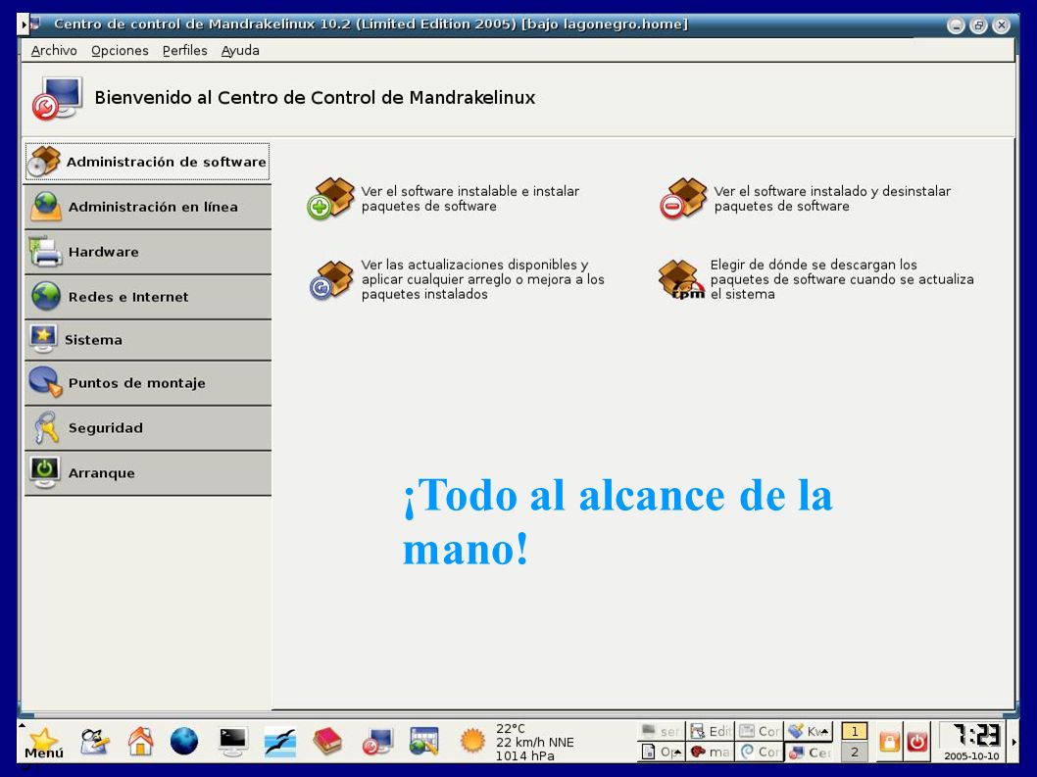The width and height of the screenshot is (1037, 777).
Task: Click the orange lock screen button
Action: pos(890,742)
